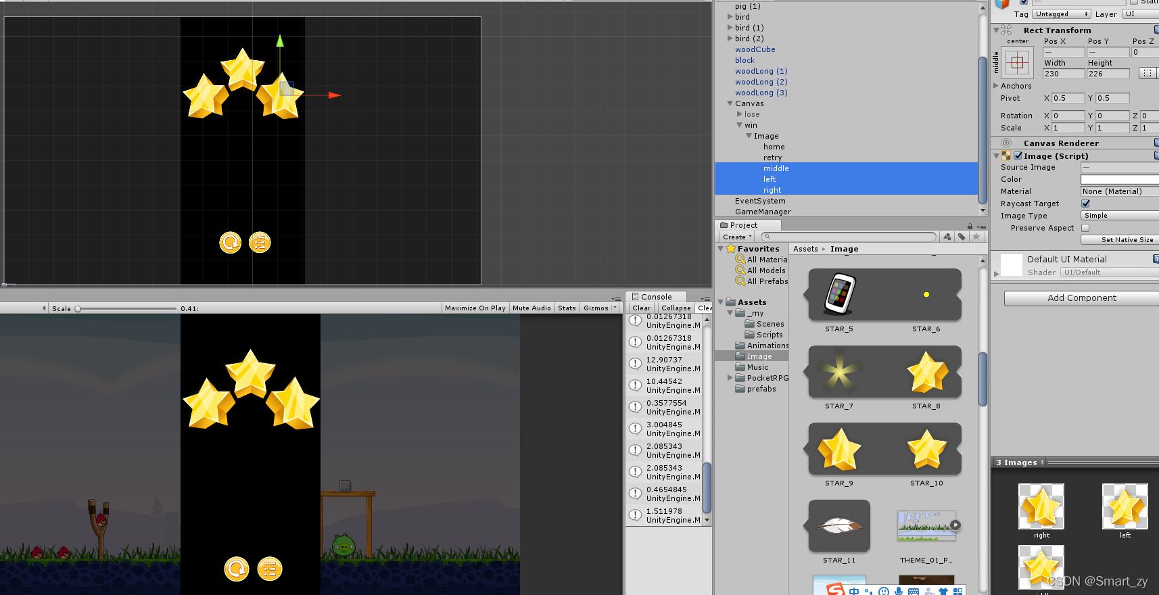Screen dimensions: 1159x595
Task: Open the Console panel options menu
Action: (x=705, y=297)
